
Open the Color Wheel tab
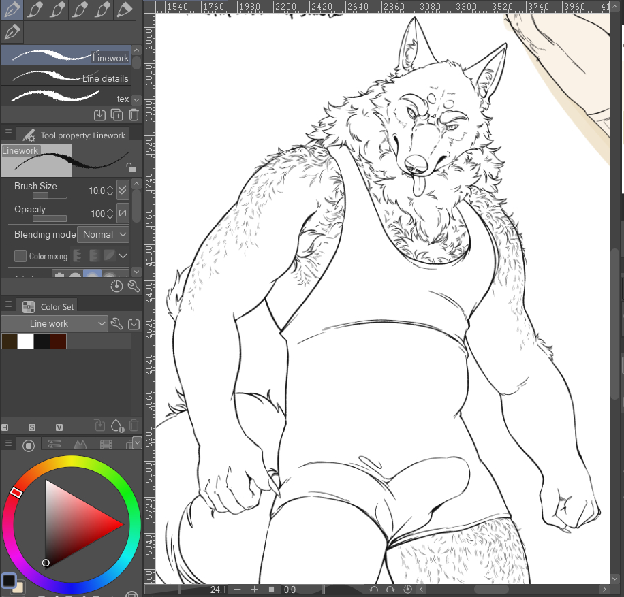tap(29, 445)
